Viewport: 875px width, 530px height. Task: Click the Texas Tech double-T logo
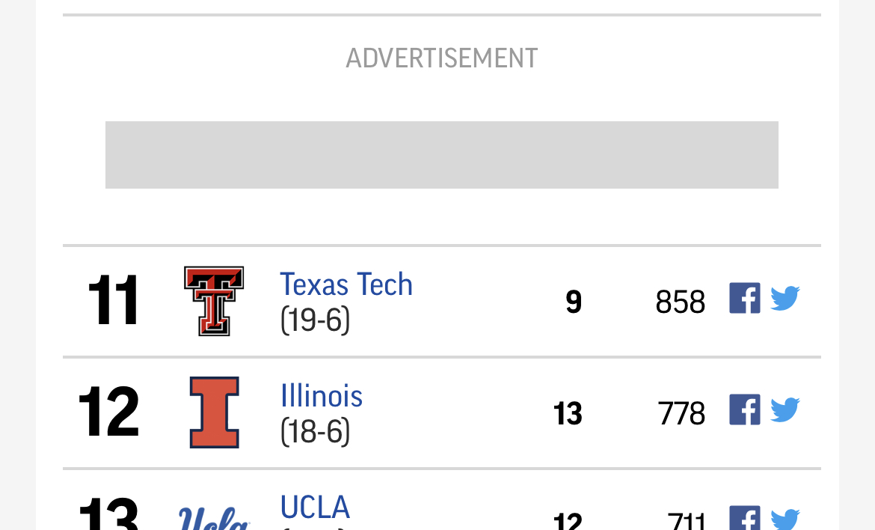click(x=214, y=301)
